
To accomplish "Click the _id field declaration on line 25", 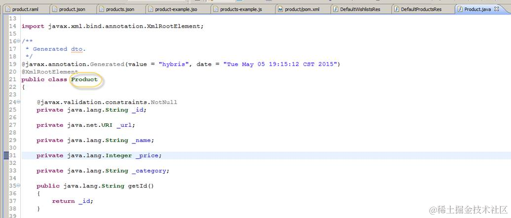I will click(92, 110).
